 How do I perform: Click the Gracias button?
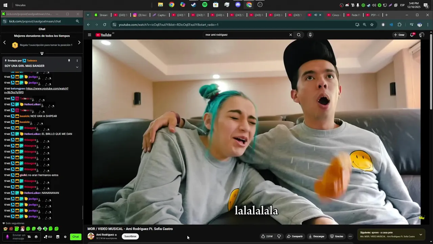[x=337, y=236]
